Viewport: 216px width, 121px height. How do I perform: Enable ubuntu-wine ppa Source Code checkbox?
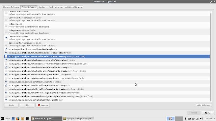pyautogui.click(x=6, y=71)
